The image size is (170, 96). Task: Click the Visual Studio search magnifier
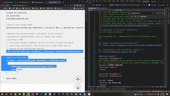coord(148,2)
